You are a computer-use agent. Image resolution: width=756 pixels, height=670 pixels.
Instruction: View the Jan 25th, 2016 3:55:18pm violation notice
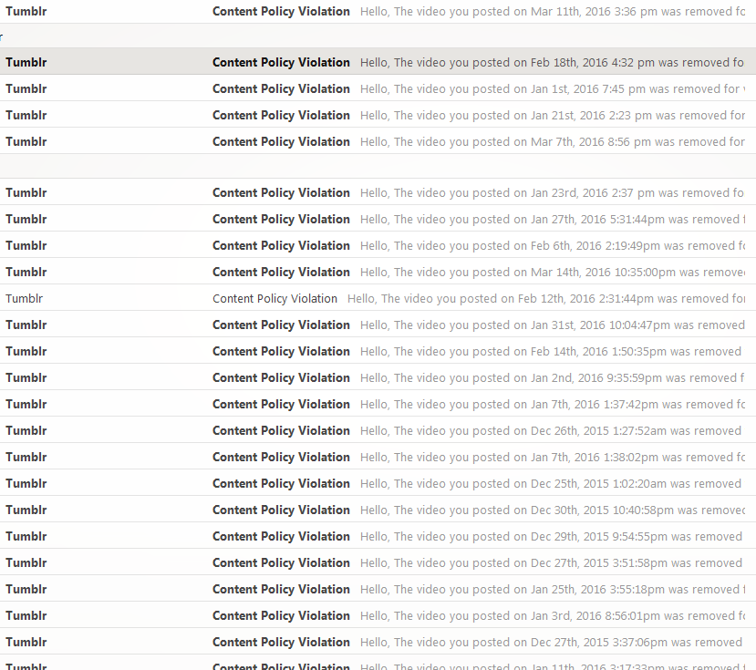(x=378, y=589)
